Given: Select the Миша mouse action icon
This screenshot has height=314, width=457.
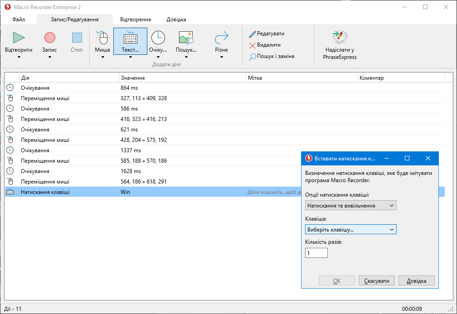Looking at the screenshot, I should 102,38.
